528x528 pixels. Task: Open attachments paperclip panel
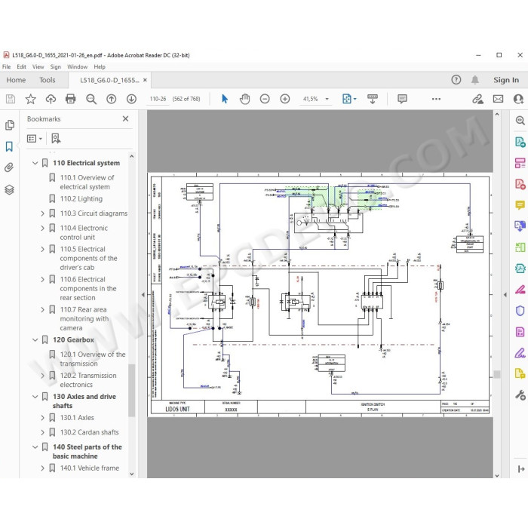[9, 167]
